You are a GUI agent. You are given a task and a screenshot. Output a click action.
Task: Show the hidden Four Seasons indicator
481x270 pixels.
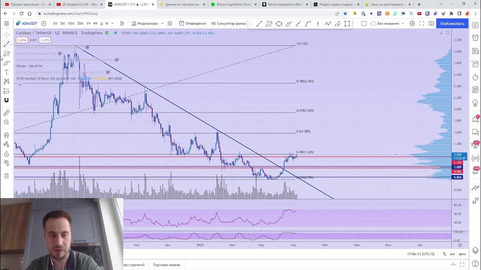[60, 54]
